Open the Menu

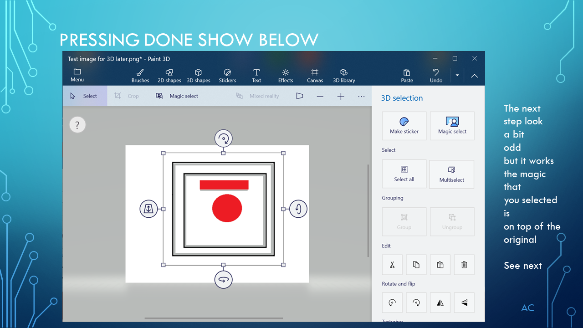tap(77, 75)
